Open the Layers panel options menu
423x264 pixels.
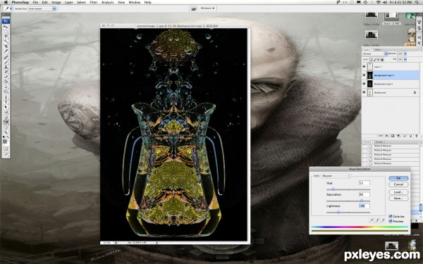tap(420, 49)
